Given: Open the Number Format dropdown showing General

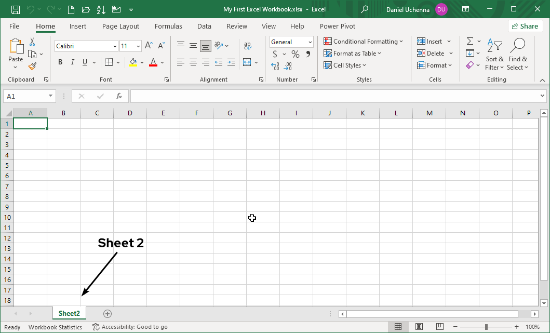Looking at the screenshot, I should [290, 42].
